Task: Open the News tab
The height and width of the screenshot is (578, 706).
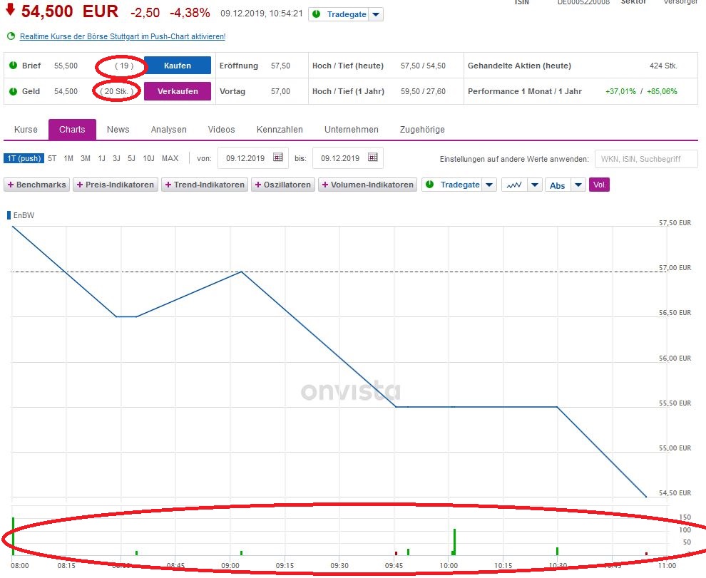Action: point(118,130)
